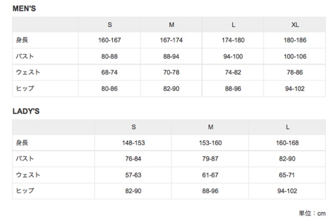
Task: Click the MEN'S section heading
Action: tap(24, 8)
